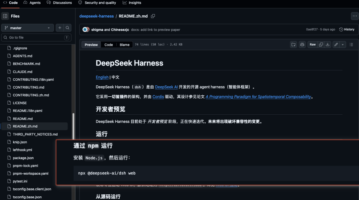Add a new file with plus icon
The height and width of the screenshot is (200, 359).
[x=60, y=28]
